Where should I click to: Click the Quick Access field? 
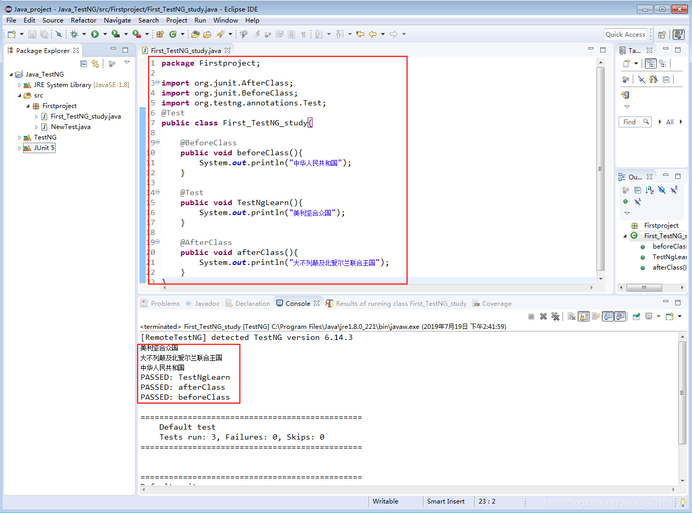(x=625, y=34)
